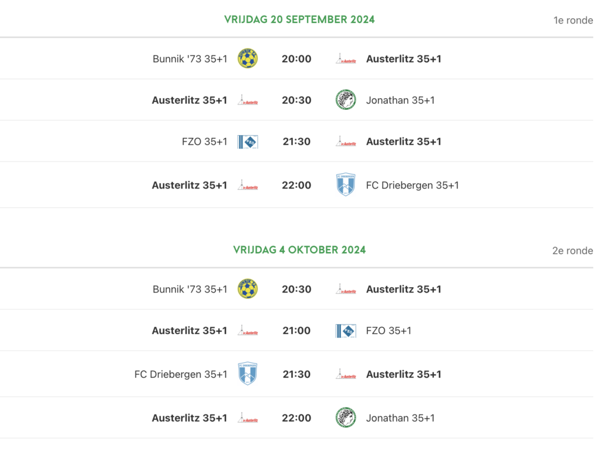Click FC Driebergen crest in the 20 September fixtures
The width and height of the screenshot is (601, 454).
[x=346, y=184]
